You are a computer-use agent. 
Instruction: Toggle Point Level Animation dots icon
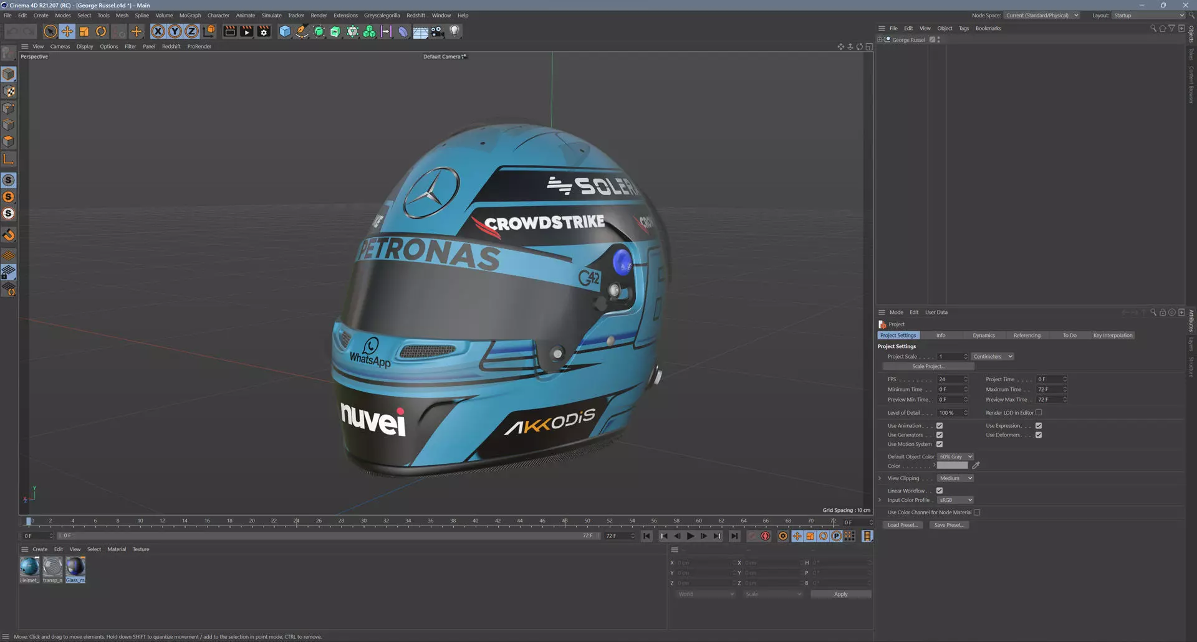(x=850, y=536)
